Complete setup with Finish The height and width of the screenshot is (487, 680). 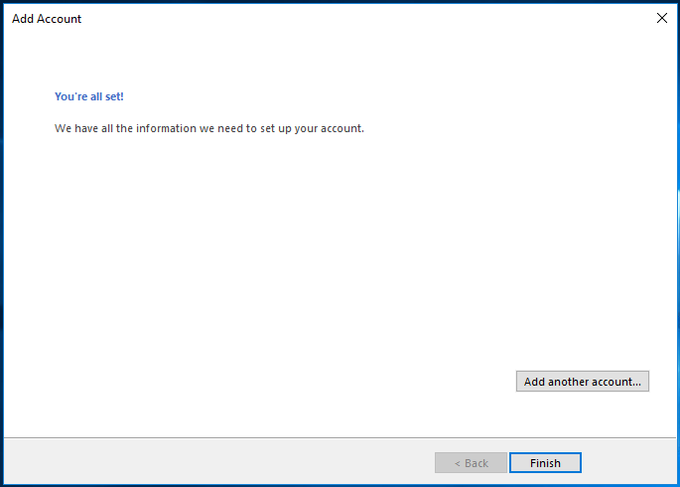click(545, 463)
